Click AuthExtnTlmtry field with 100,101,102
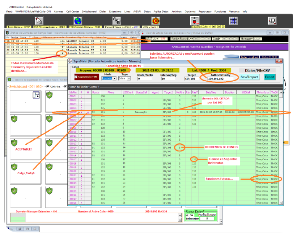This screenshot has height=234, width=297. [x=220, y=79]
